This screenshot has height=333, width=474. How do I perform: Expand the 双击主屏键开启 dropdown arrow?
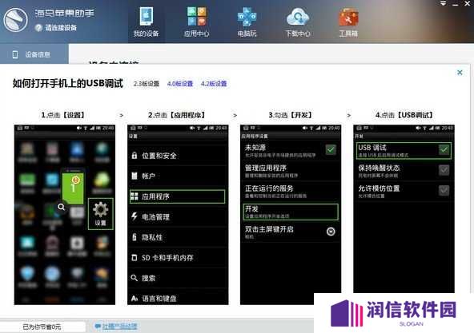(331, 232)
